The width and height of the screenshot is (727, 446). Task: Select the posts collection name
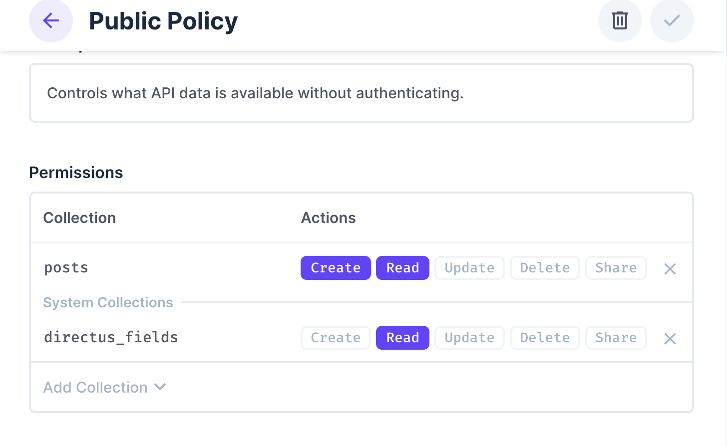pyautogui.click(x=66, y=268)
